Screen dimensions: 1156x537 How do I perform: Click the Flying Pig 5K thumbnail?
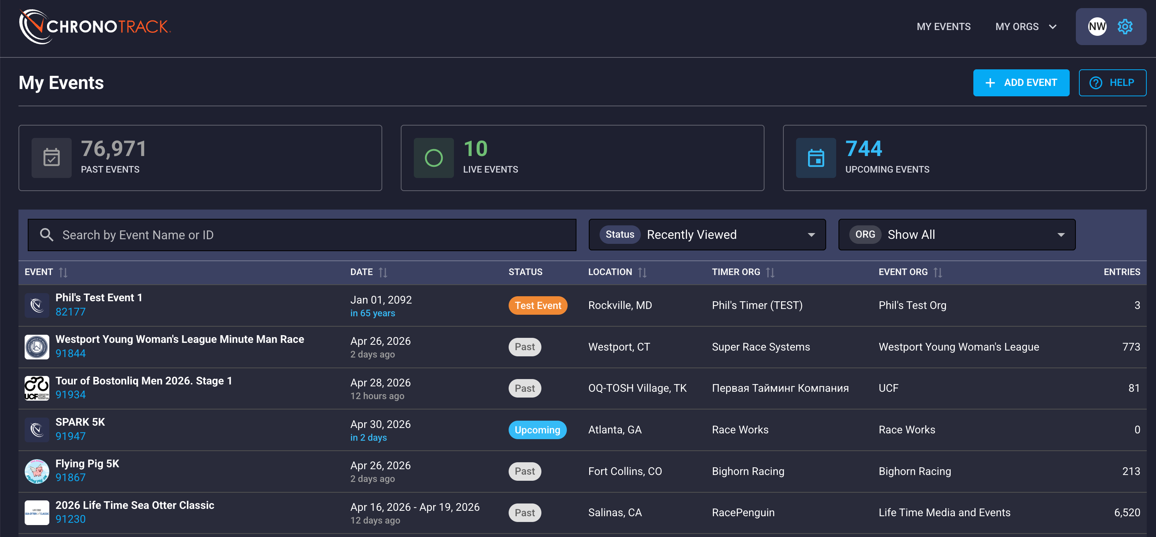(x=37, y=471)
